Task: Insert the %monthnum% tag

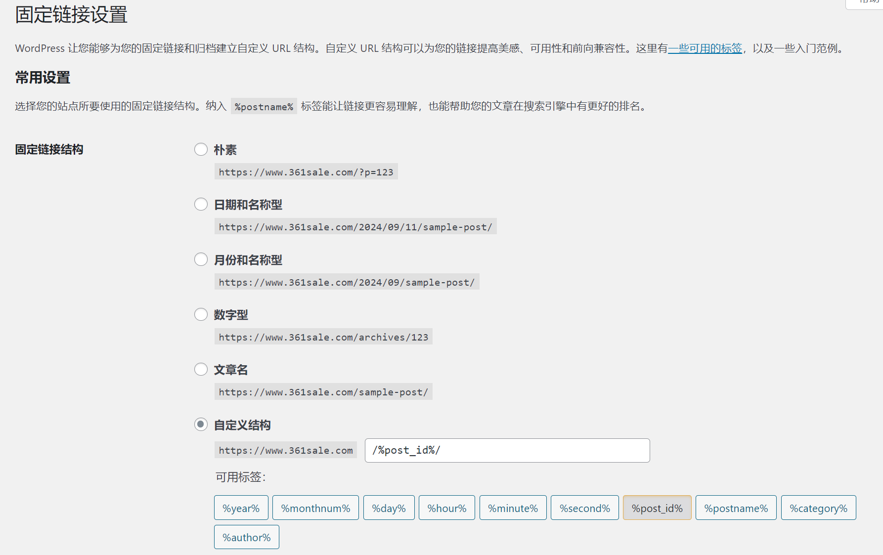Action: pyautogui.click(x=315, y=508)
